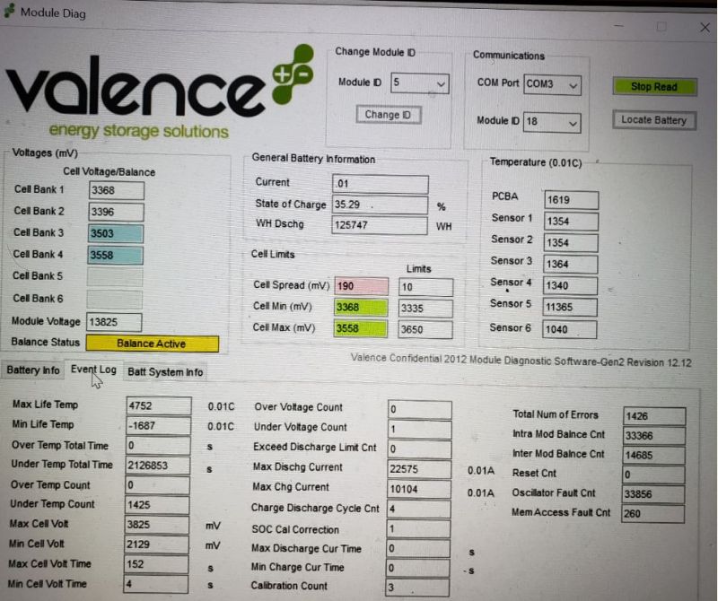Switch to the Event Log tab
The height and width of the screenshot is (601, 718).
pyautogui.click(x=94, y=370)
